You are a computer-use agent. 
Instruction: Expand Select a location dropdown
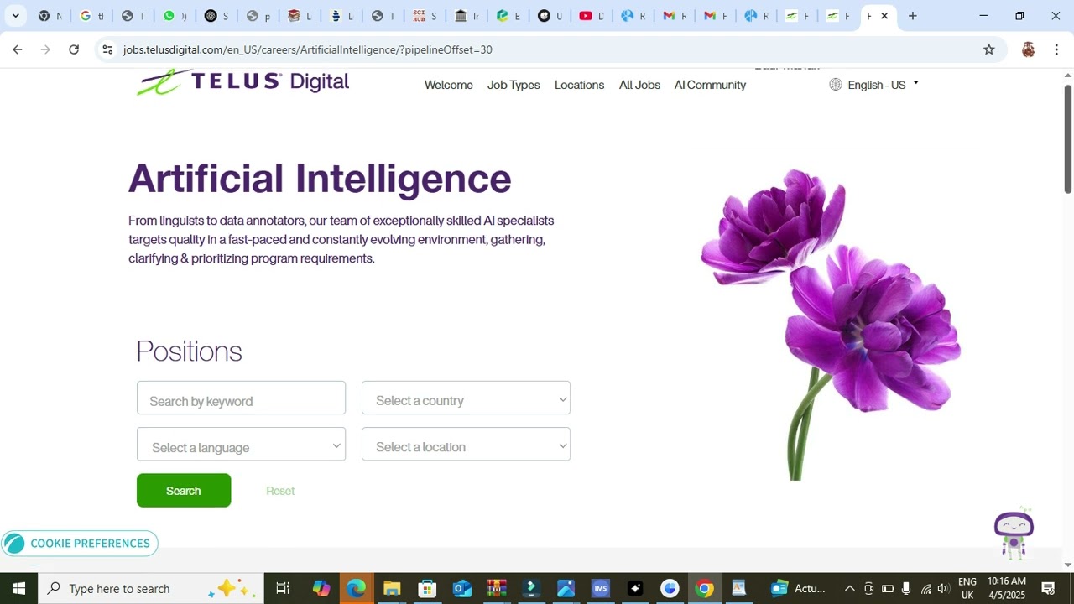click(466, 445)
